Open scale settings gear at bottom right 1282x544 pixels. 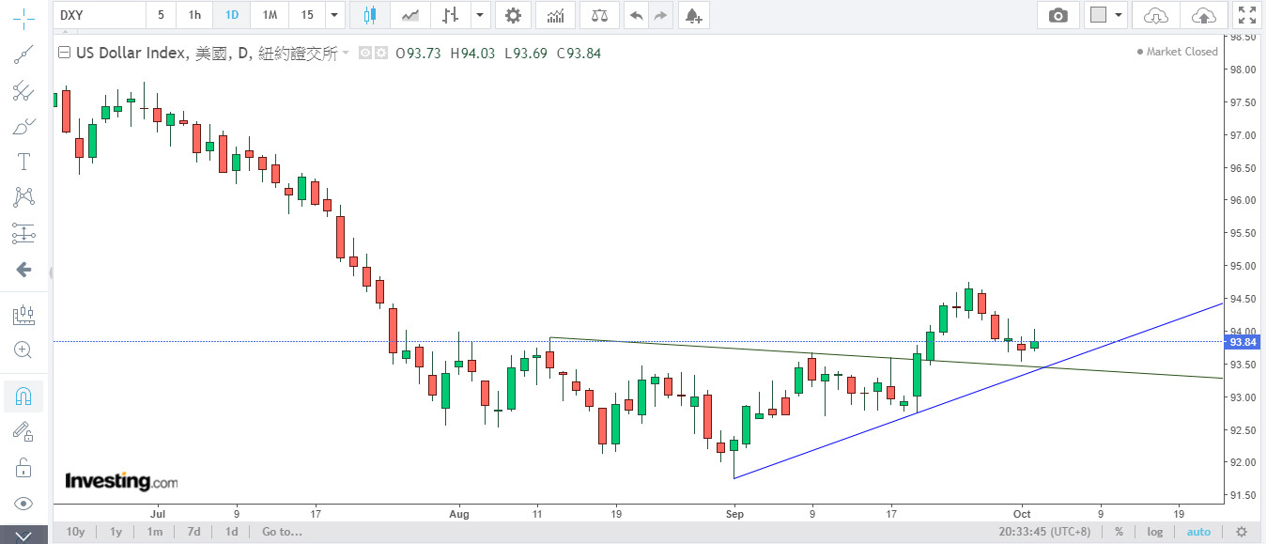(x=1242, y=532)
